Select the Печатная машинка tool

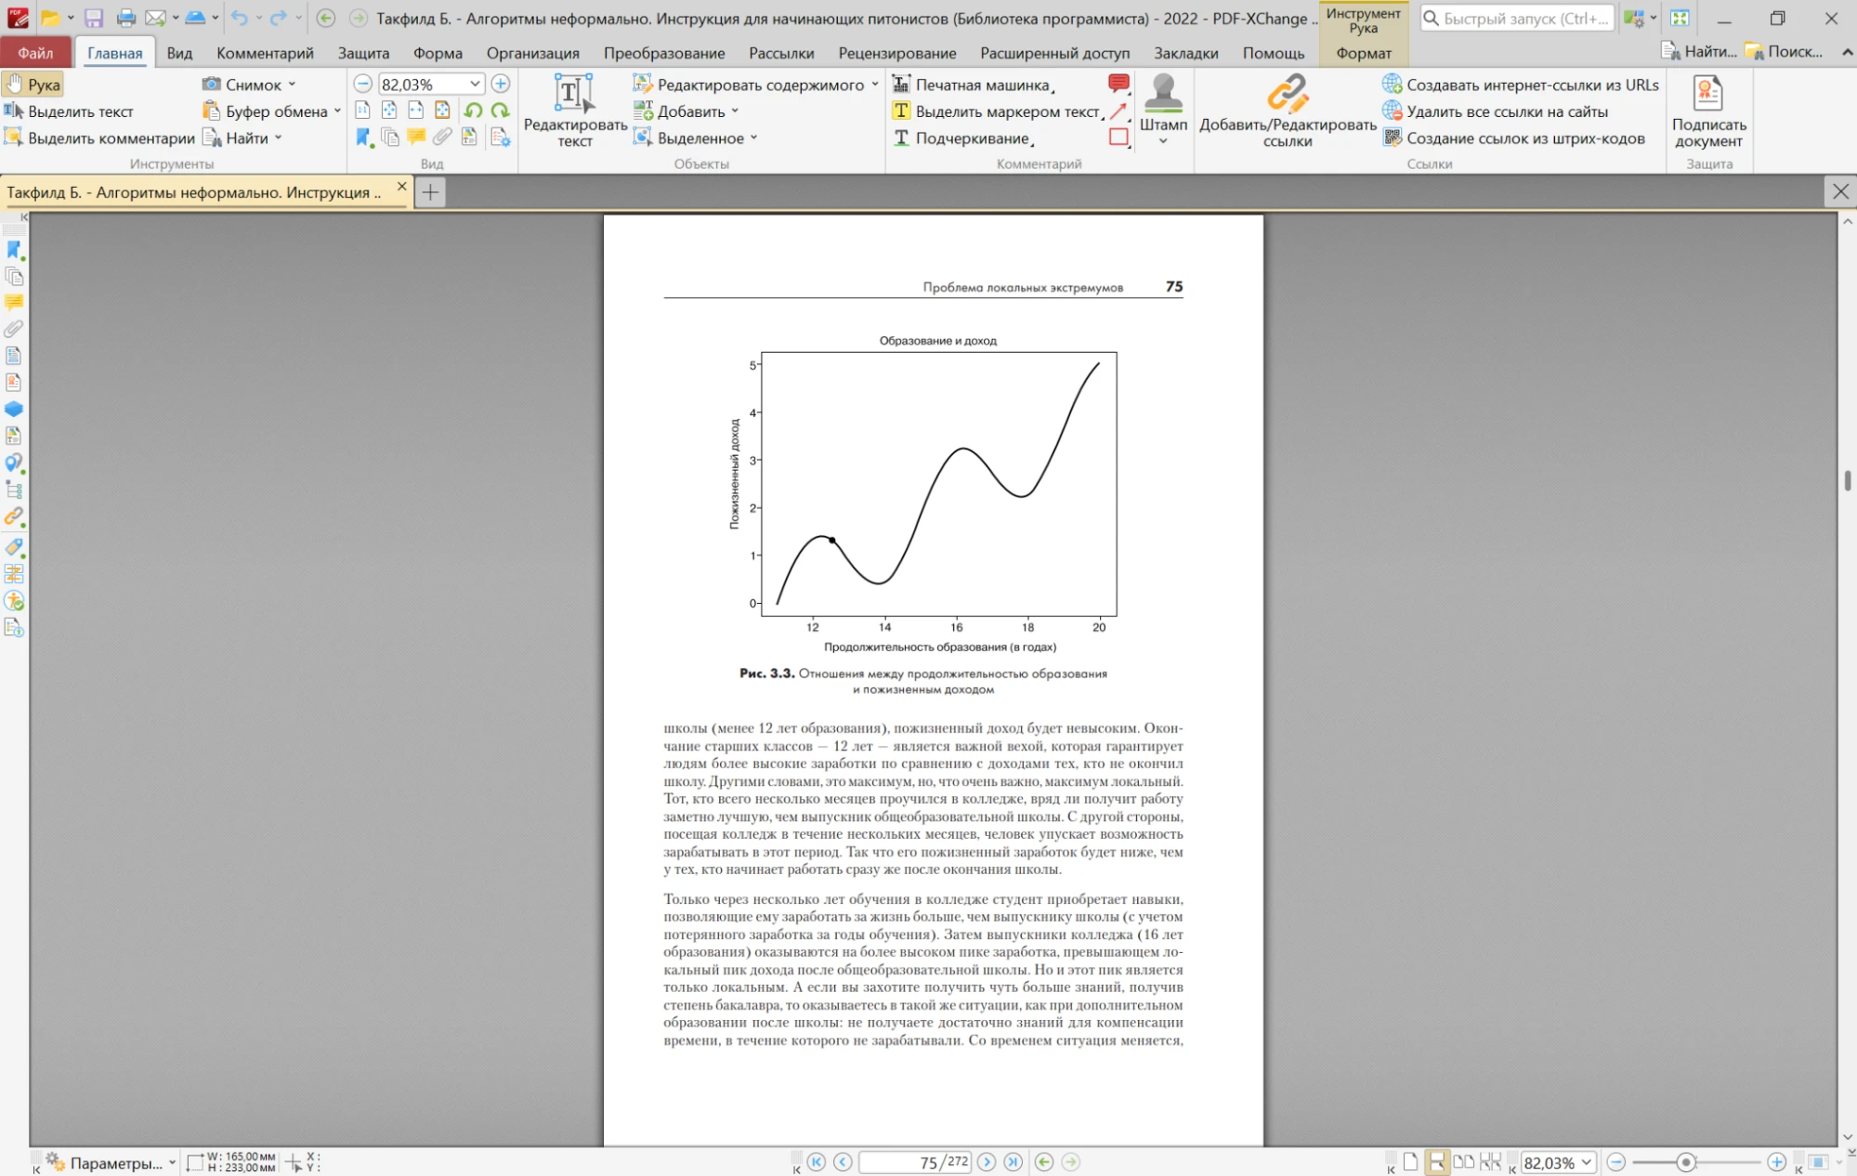[x=973, y=85]
